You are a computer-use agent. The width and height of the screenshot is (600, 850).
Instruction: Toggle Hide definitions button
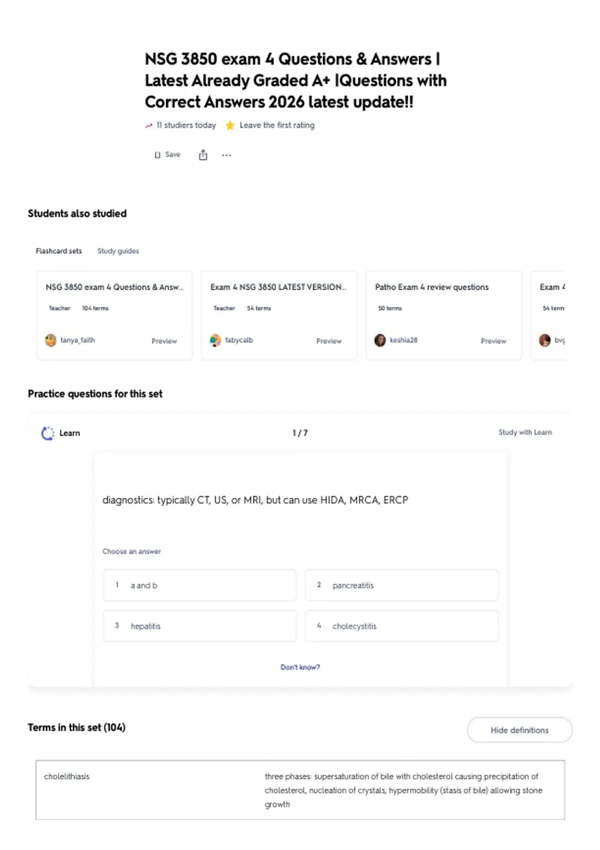coord(519,730)
